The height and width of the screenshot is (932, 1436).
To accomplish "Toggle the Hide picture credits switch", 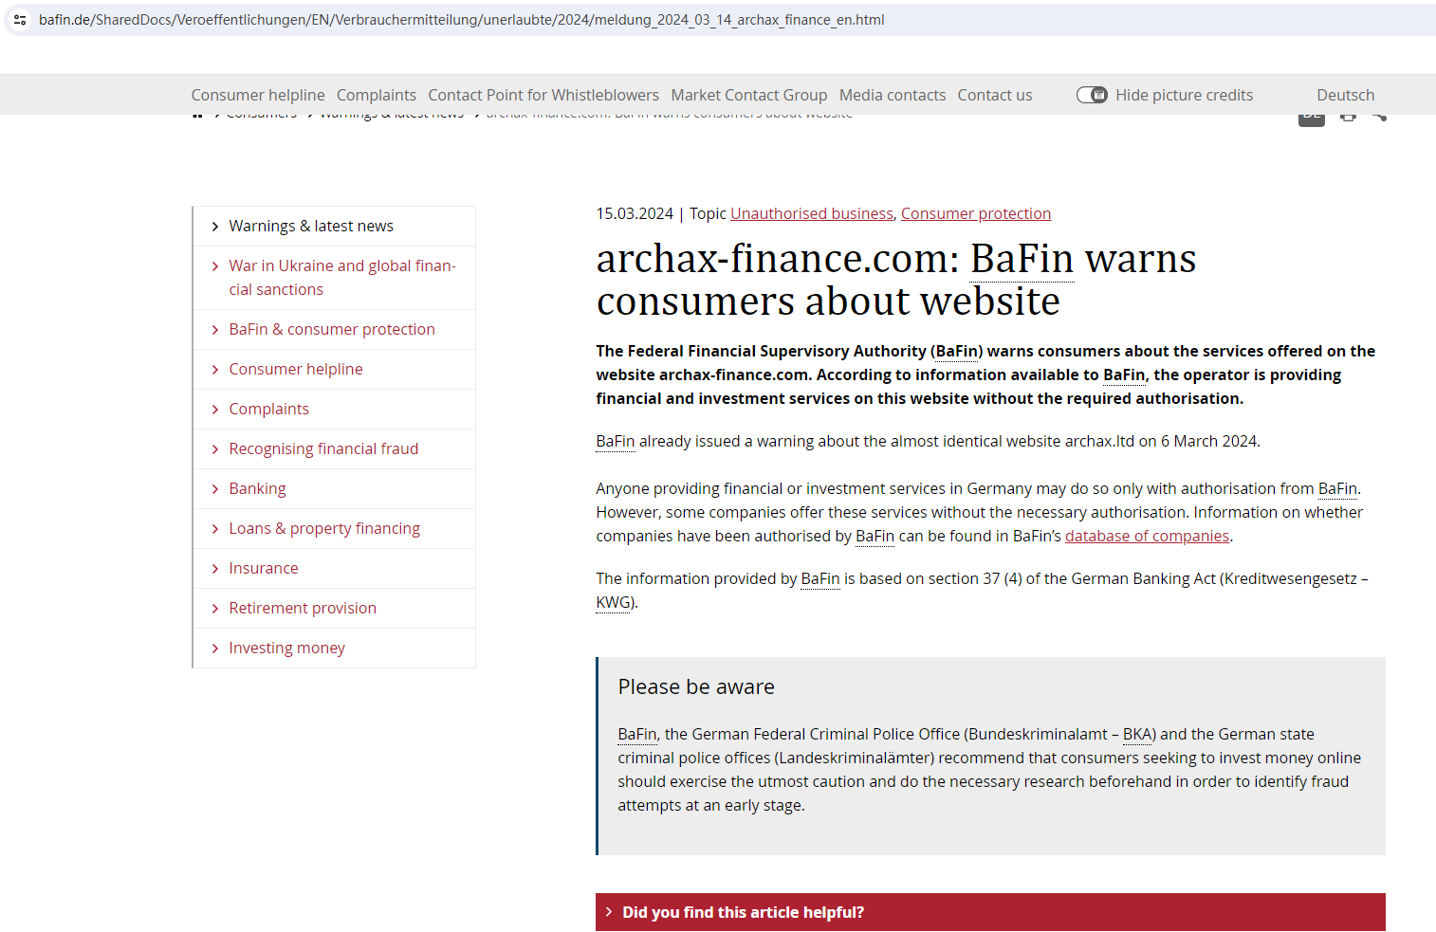I will click(x=1092, y=95).
